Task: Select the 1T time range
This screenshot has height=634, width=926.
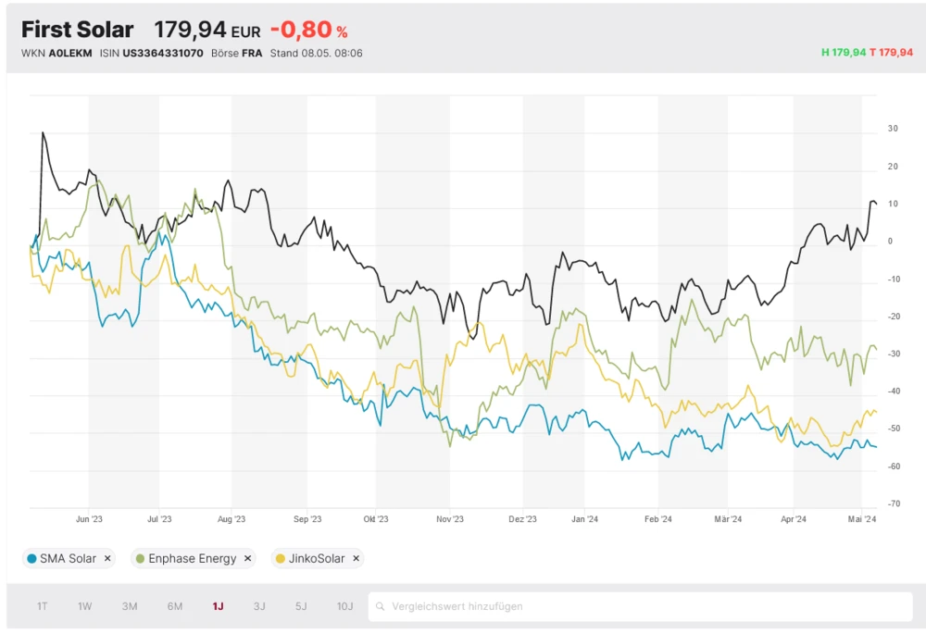Action: point(43,607)
